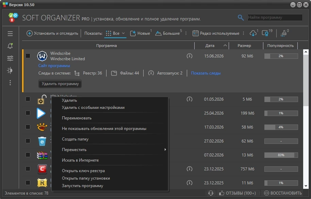Filter by Новые programs
Viewport: 311px width, 199px height.
141,33
